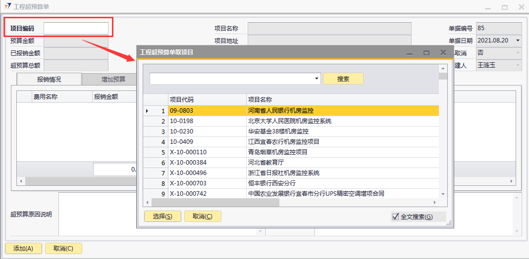Click the 项目代码 column header
This screenshot has height=259, width=529.
coord(181,100)
